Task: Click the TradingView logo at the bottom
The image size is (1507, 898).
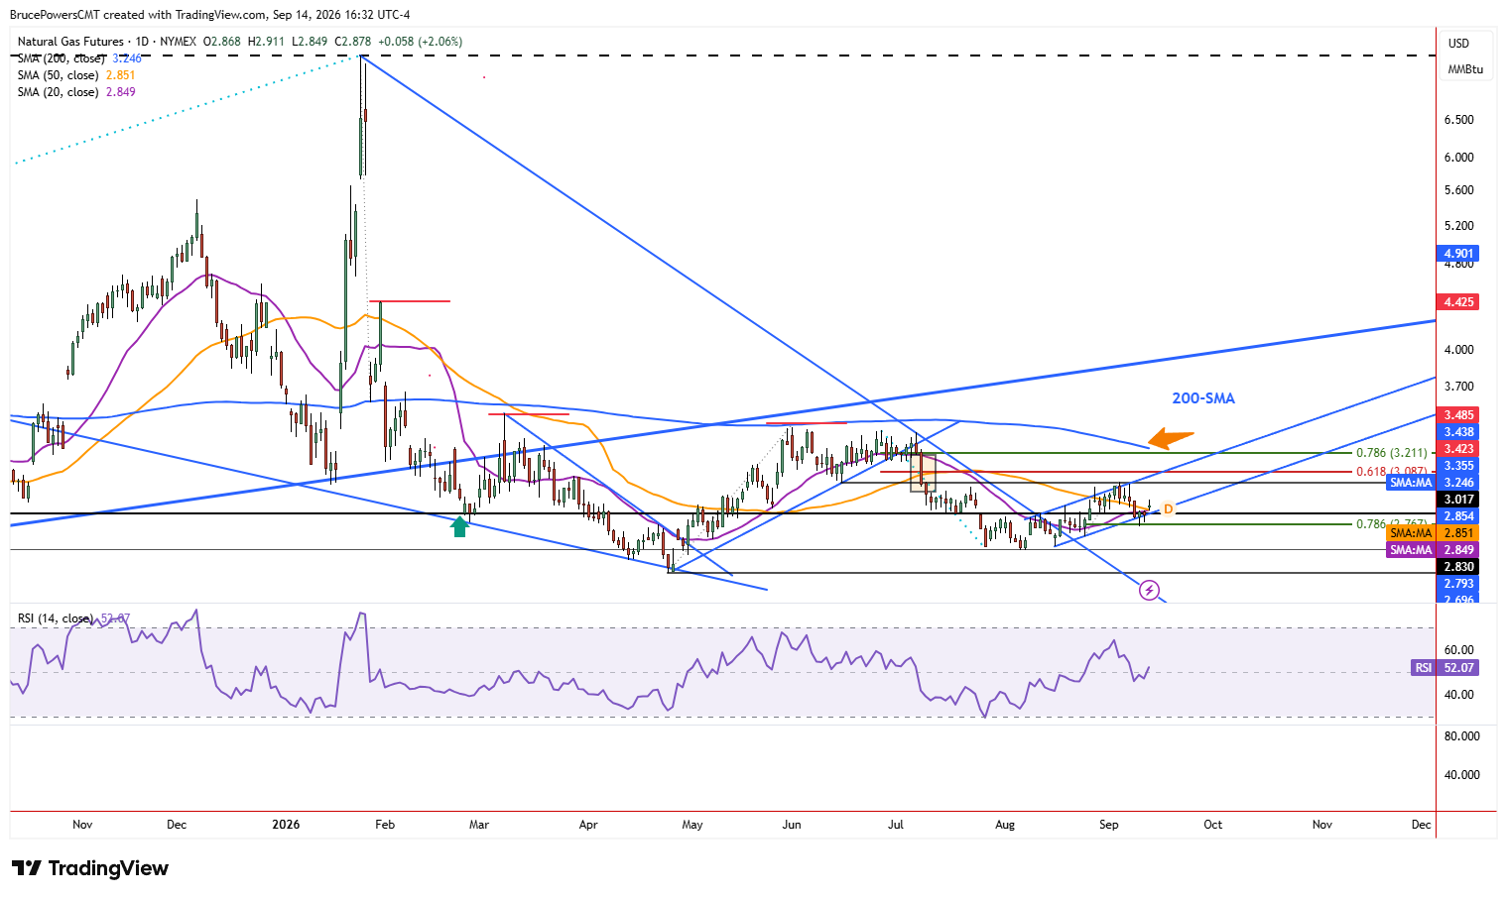Action: pos(89,868)
